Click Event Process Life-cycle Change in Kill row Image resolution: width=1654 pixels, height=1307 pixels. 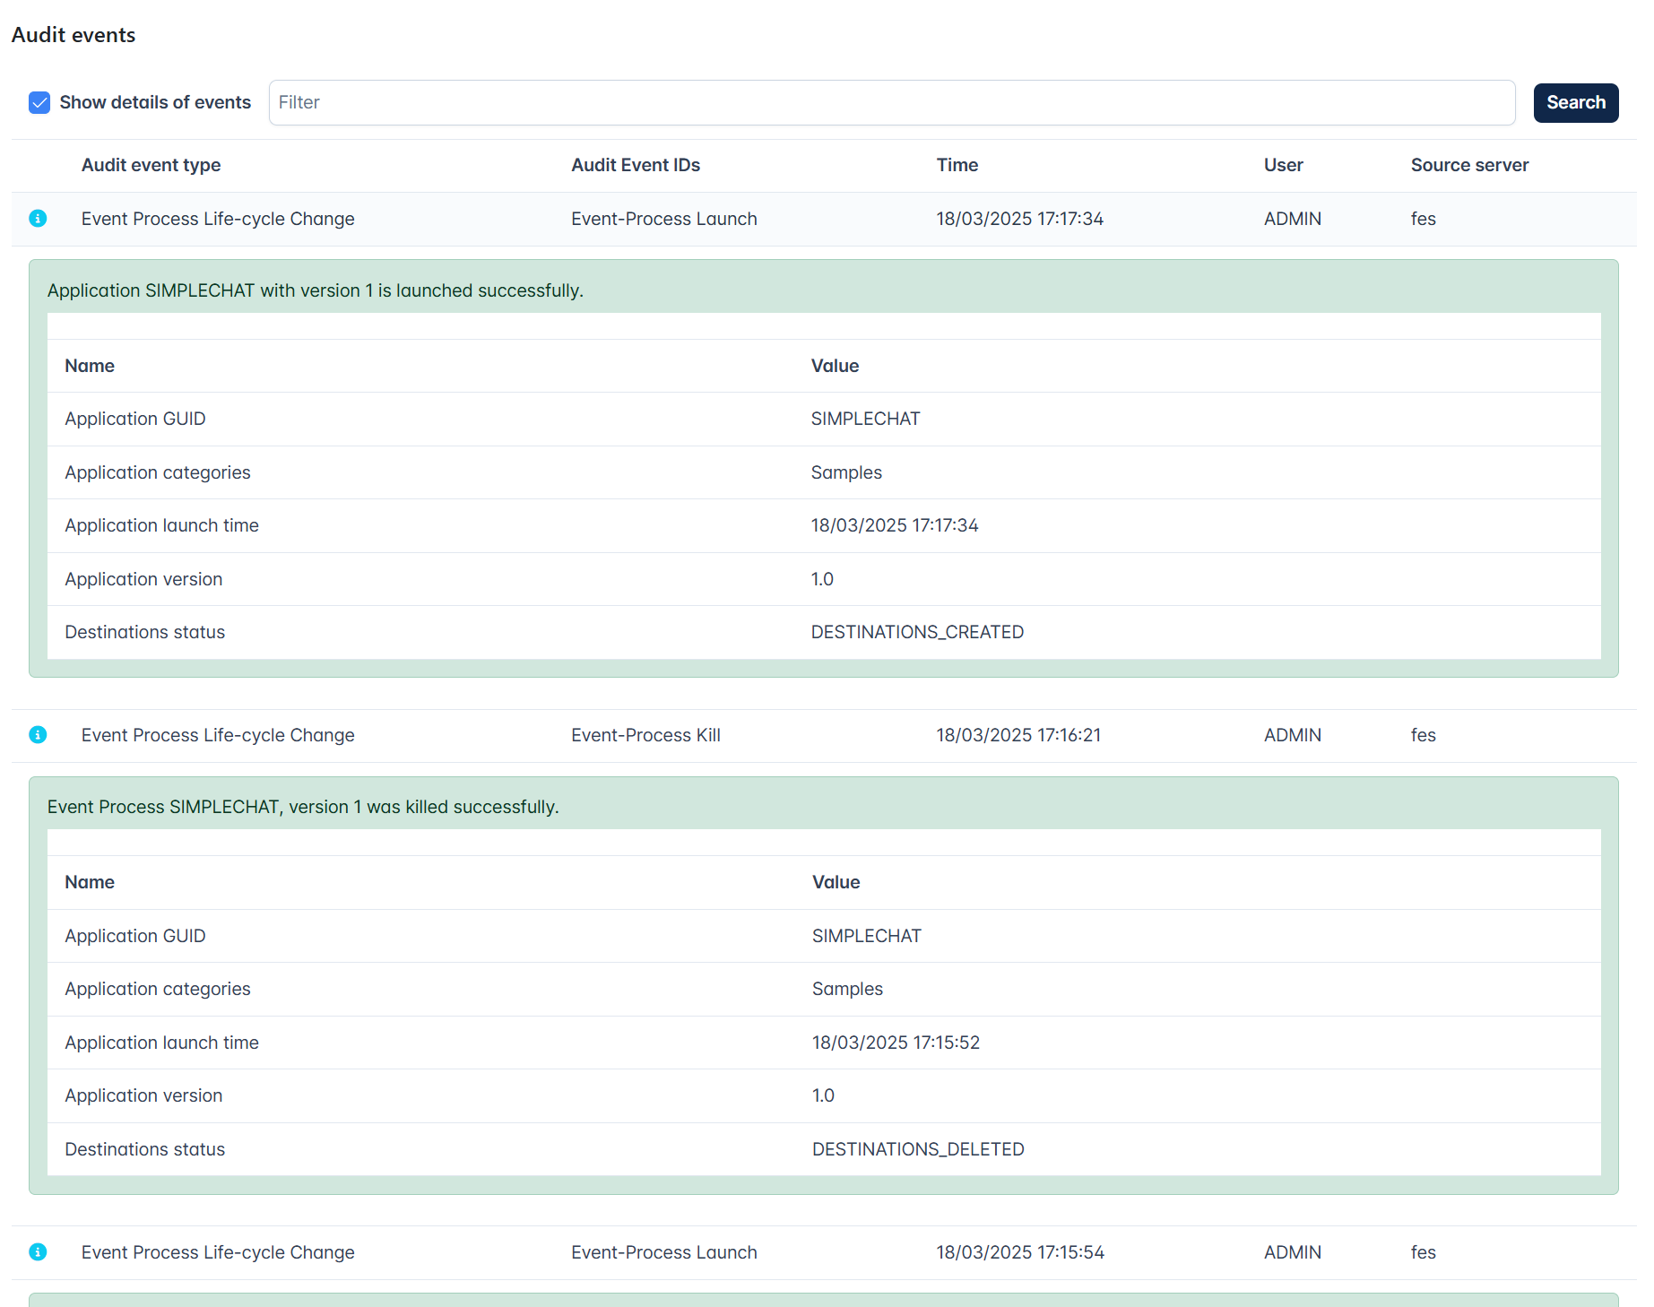coord(218,735)
